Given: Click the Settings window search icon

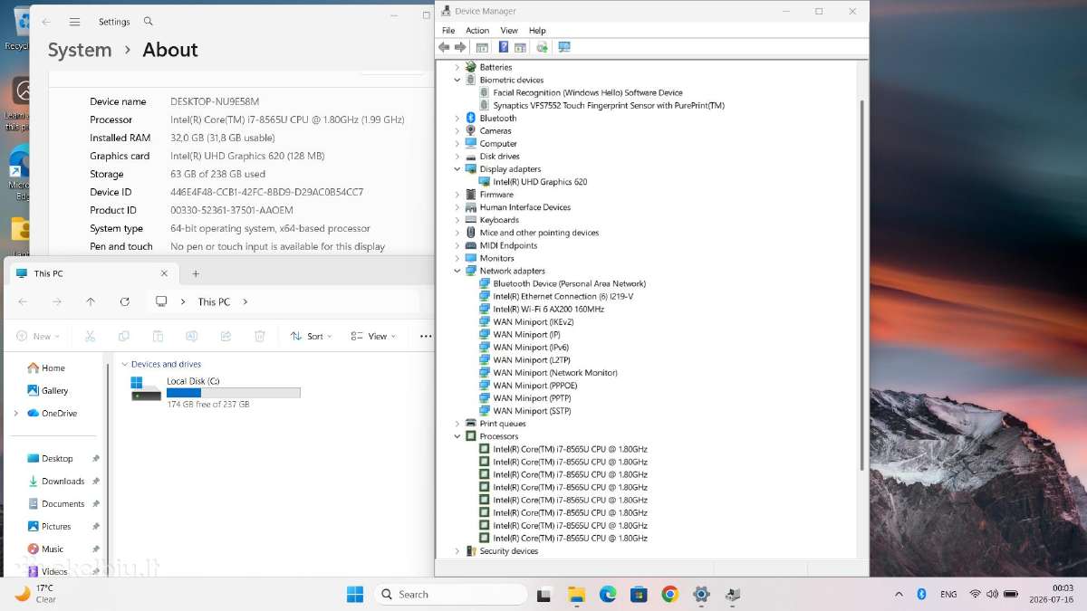Looking at the screenshot, I should (149, 21).
